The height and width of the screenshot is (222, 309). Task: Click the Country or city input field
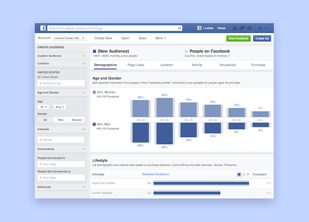coord(61,83)
